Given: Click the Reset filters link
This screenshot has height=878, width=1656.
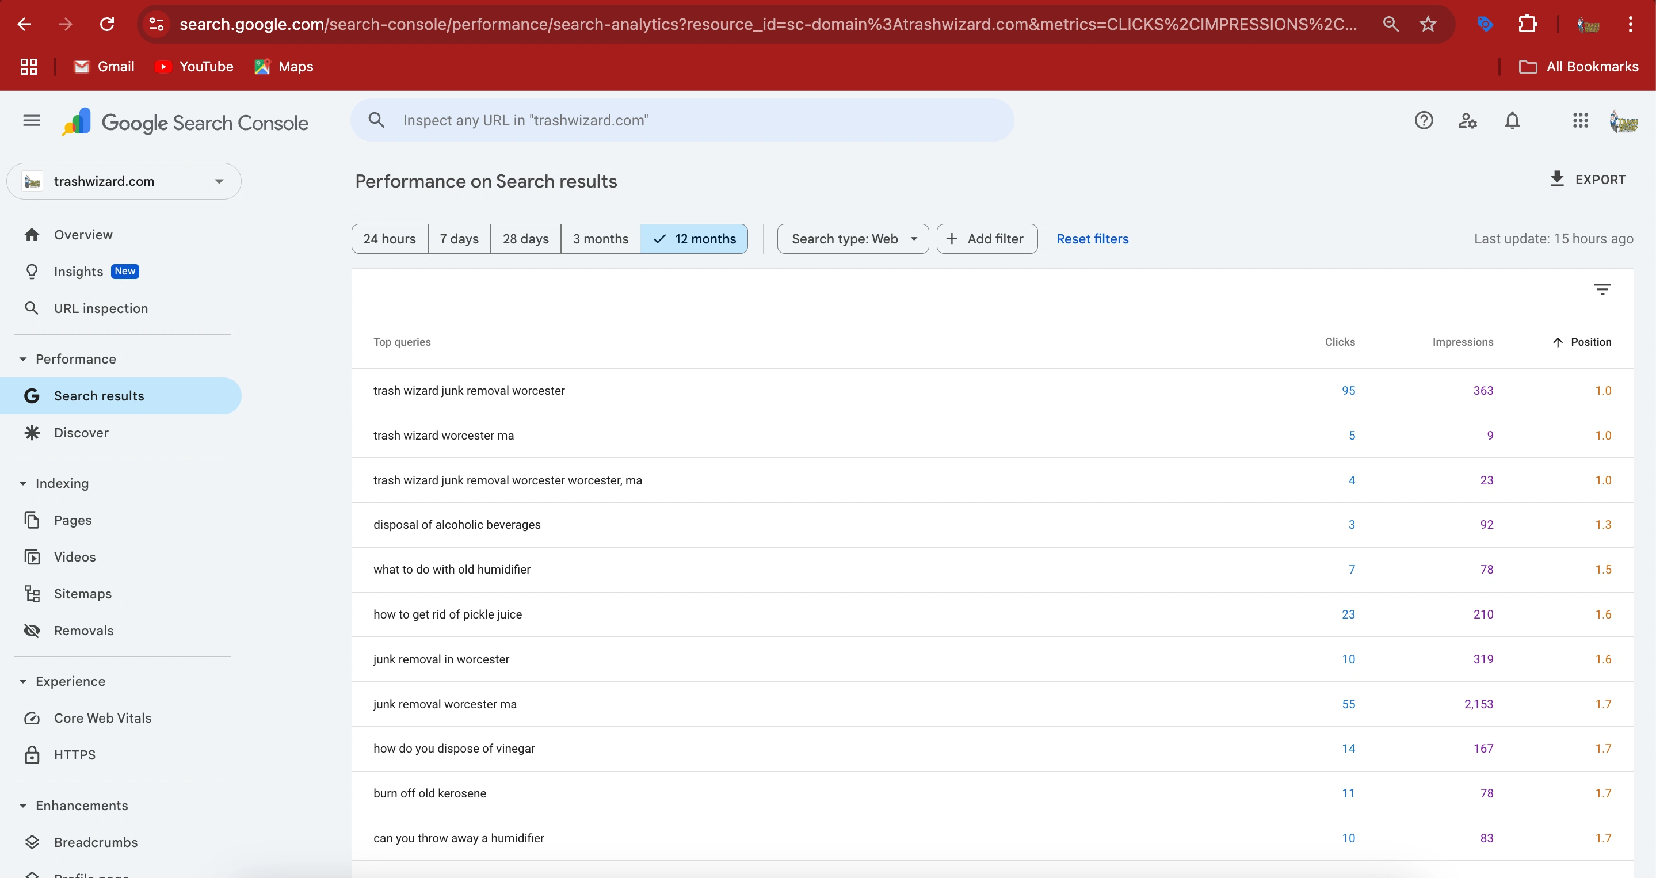Looking at the screenshot, I should point(1092,238).
